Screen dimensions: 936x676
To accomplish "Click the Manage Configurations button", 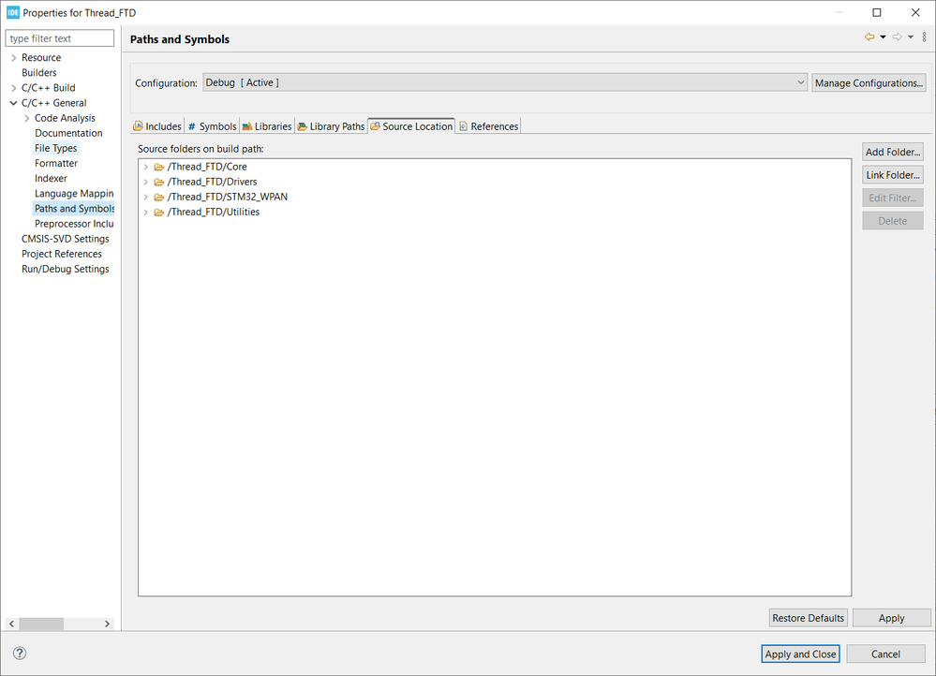I will pyautogui.click(x=869, y=82).
